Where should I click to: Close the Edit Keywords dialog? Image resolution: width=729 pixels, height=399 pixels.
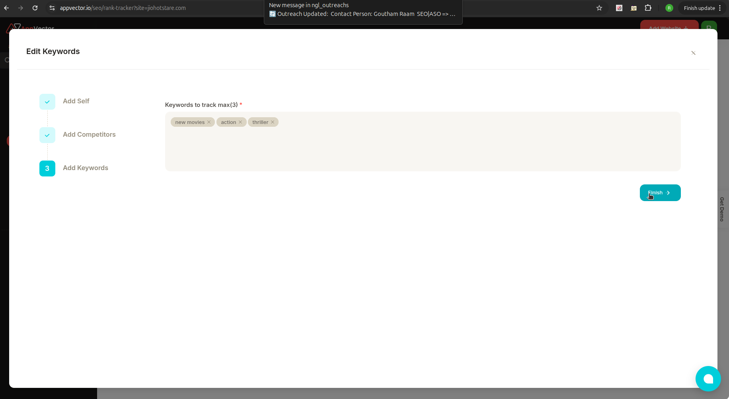[x=693, y=53]
